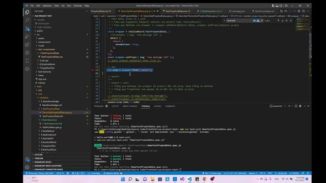Screen dimensions: 326x183
Task: Open the Source Control view
Action: 27,28
